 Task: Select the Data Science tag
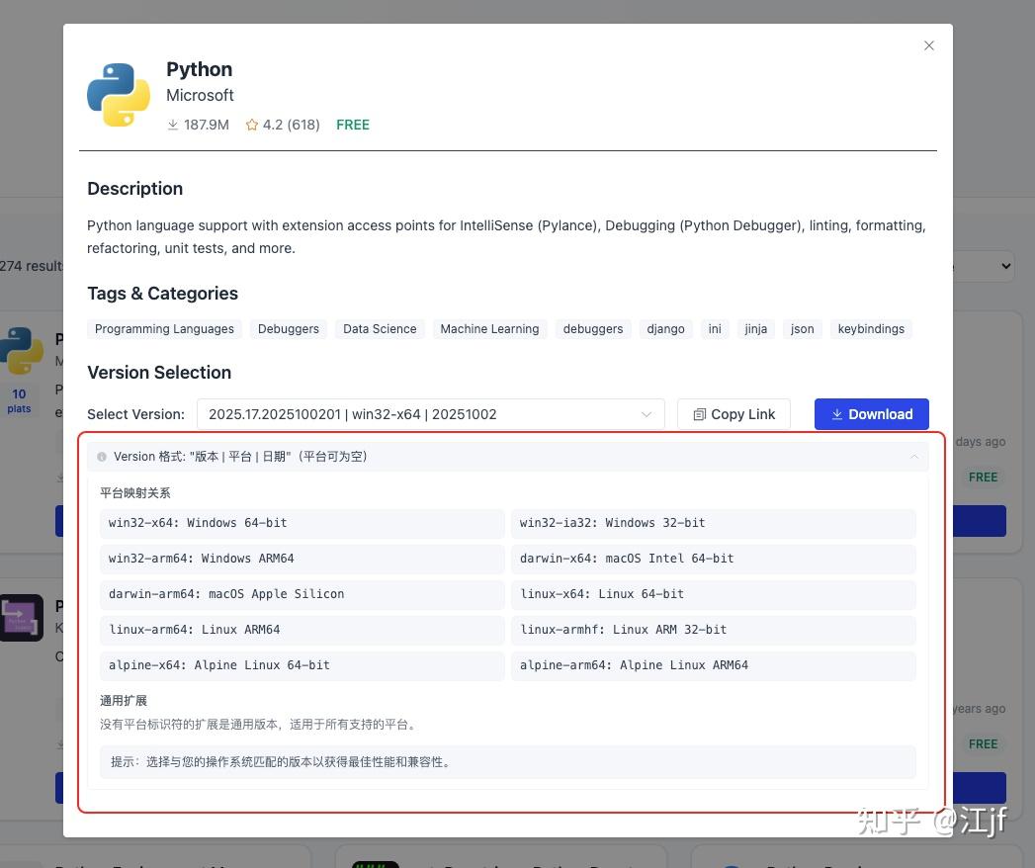pyautogui.click(x=380, y=329)
